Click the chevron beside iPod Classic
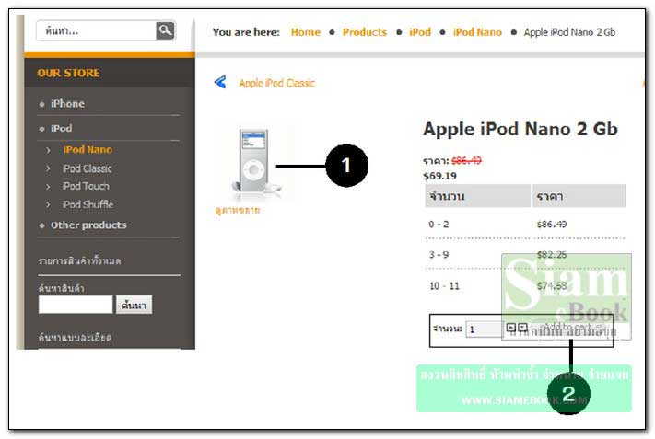The image size is (655, 439). click(48, 168)
